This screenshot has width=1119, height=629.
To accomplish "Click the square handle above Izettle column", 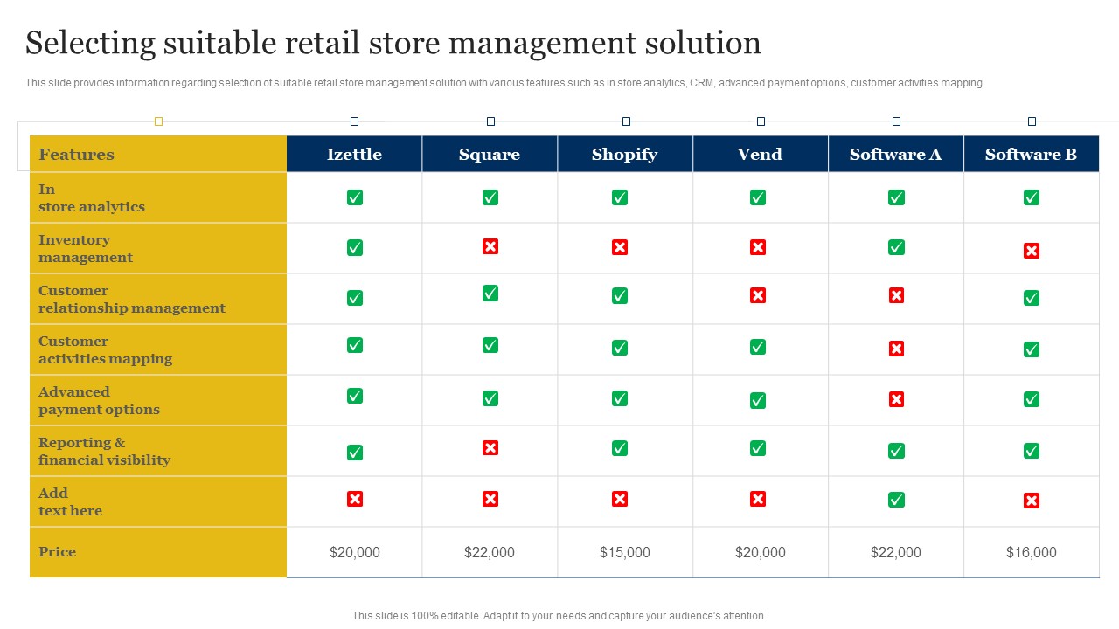I will (x=354, y=121).
